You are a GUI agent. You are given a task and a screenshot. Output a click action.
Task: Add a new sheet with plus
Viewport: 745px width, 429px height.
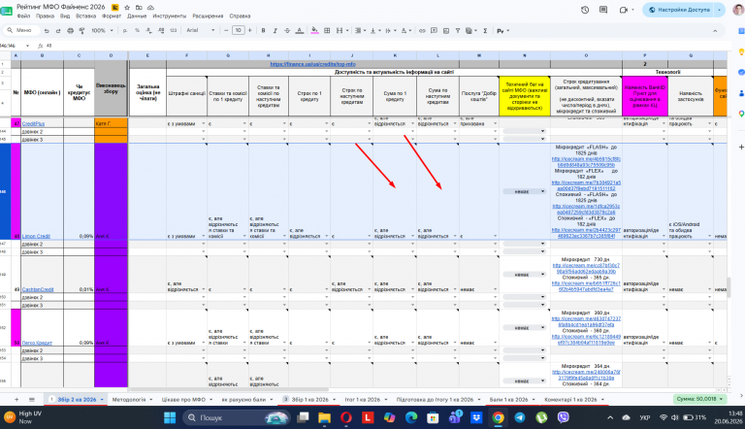[16, 400]
